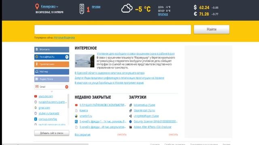The height and width of the screenshot is (145, 259).
Task: Click installer icon beside bdcamsetup (1).exe
Action: point(130,105)
